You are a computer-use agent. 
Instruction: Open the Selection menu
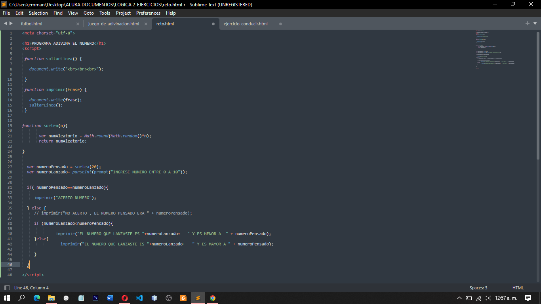(38, 13)
